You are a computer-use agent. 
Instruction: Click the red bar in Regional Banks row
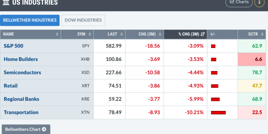[x=215, y=99]
